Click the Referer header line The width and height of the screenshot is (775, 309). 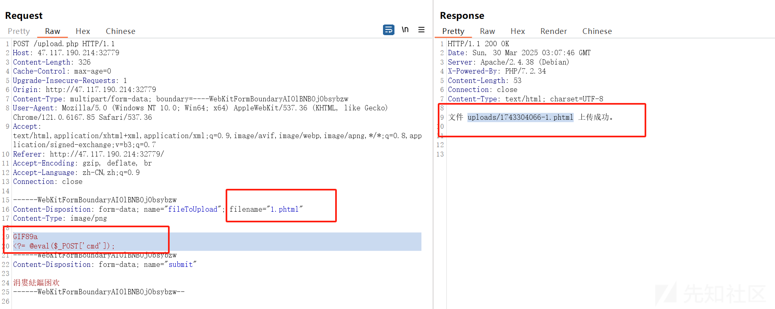pyautogui.click(x=89, y=154)
